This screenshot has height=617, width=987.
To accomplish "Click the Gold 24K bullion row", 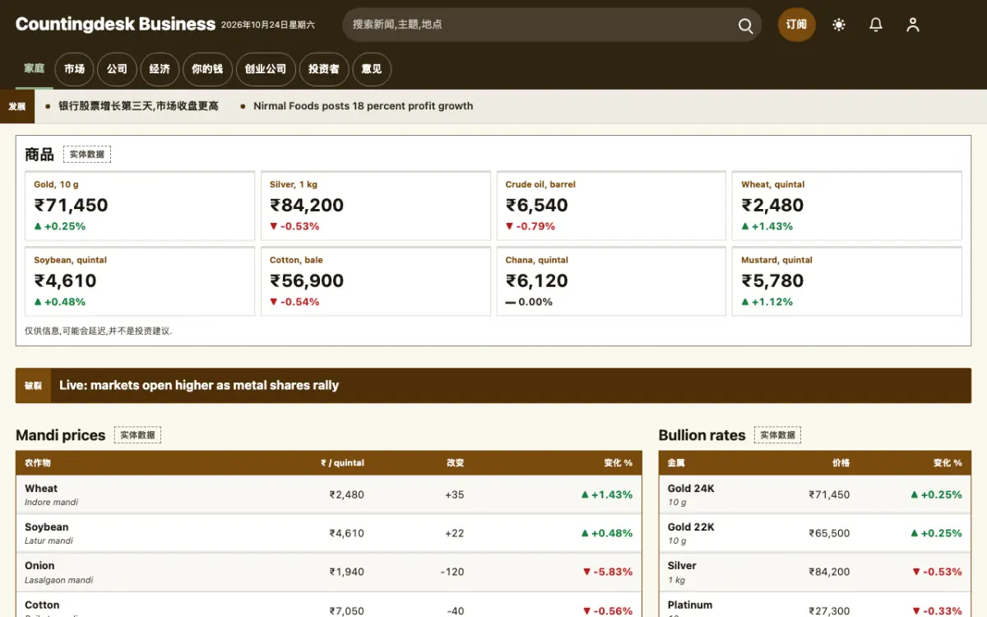I will [x=815, y=494].
